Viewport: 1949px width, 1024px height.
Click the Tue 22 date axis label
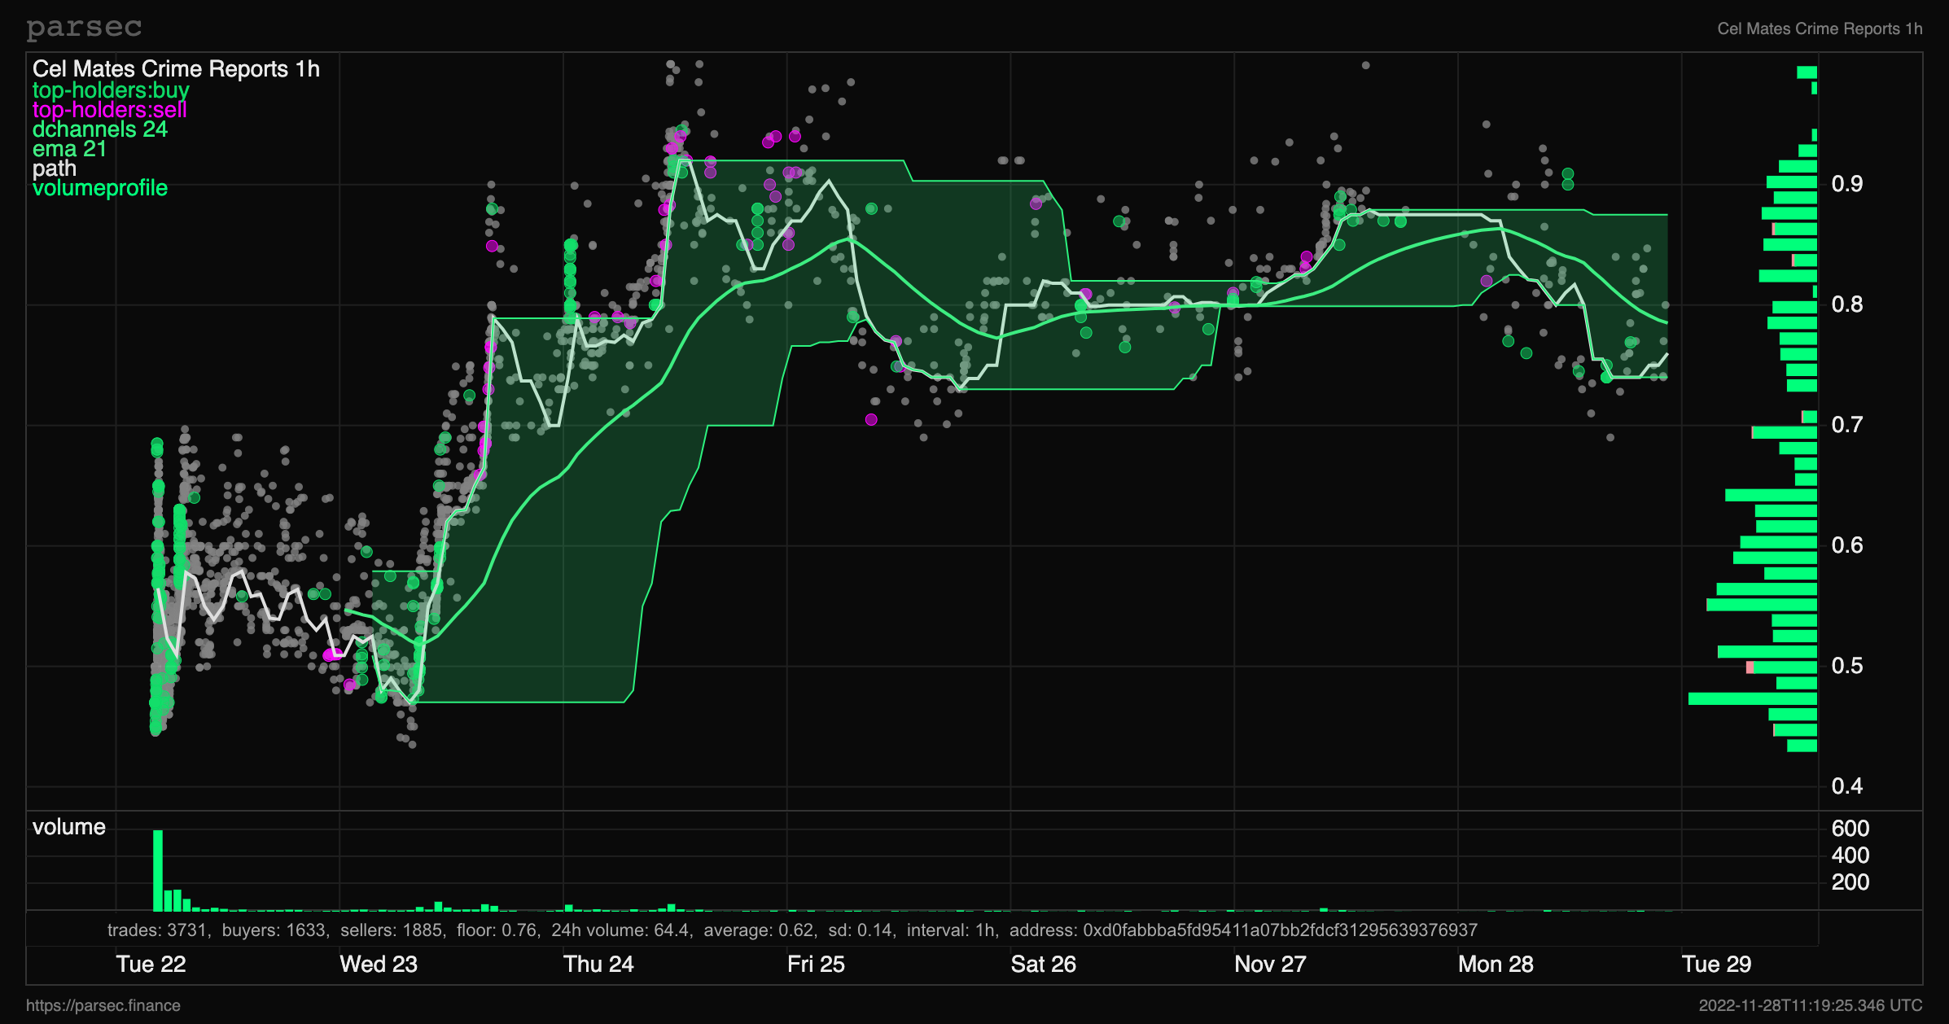point(151,965)
